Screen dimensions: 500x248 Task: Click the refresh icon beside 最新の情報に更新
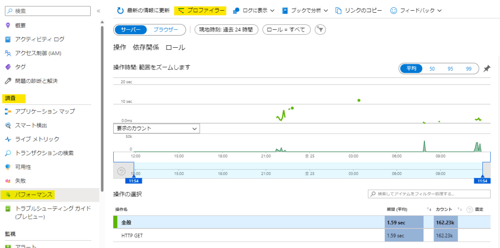pyautogui.click(x=120, y=10)
